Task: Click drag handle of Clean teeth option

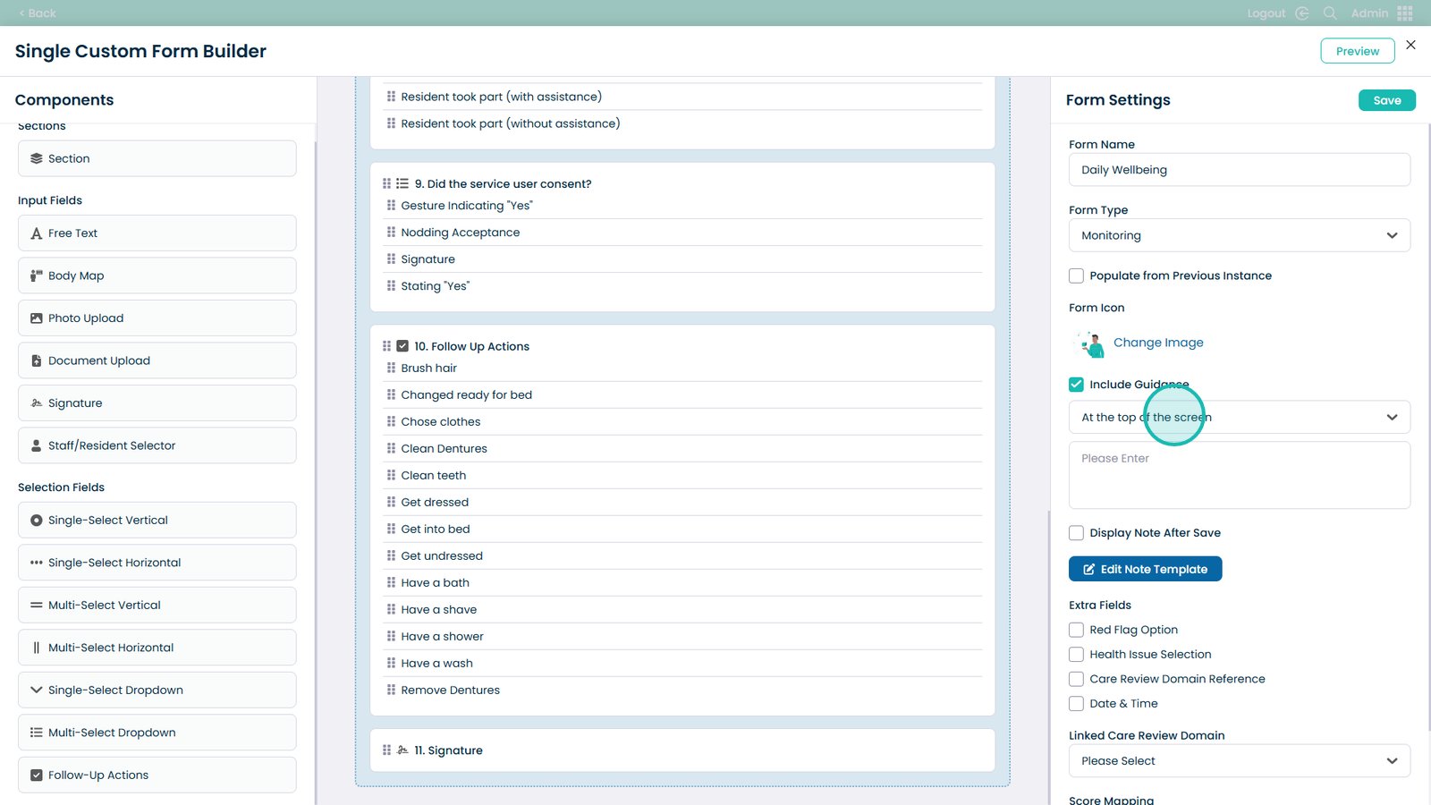Action: coord(391,475)
